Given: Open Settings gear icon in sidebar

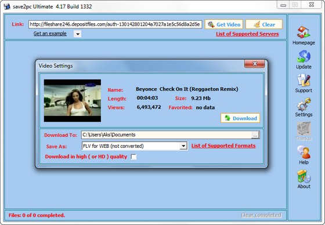Looking at the screenshot, I should tap(304, 104).
